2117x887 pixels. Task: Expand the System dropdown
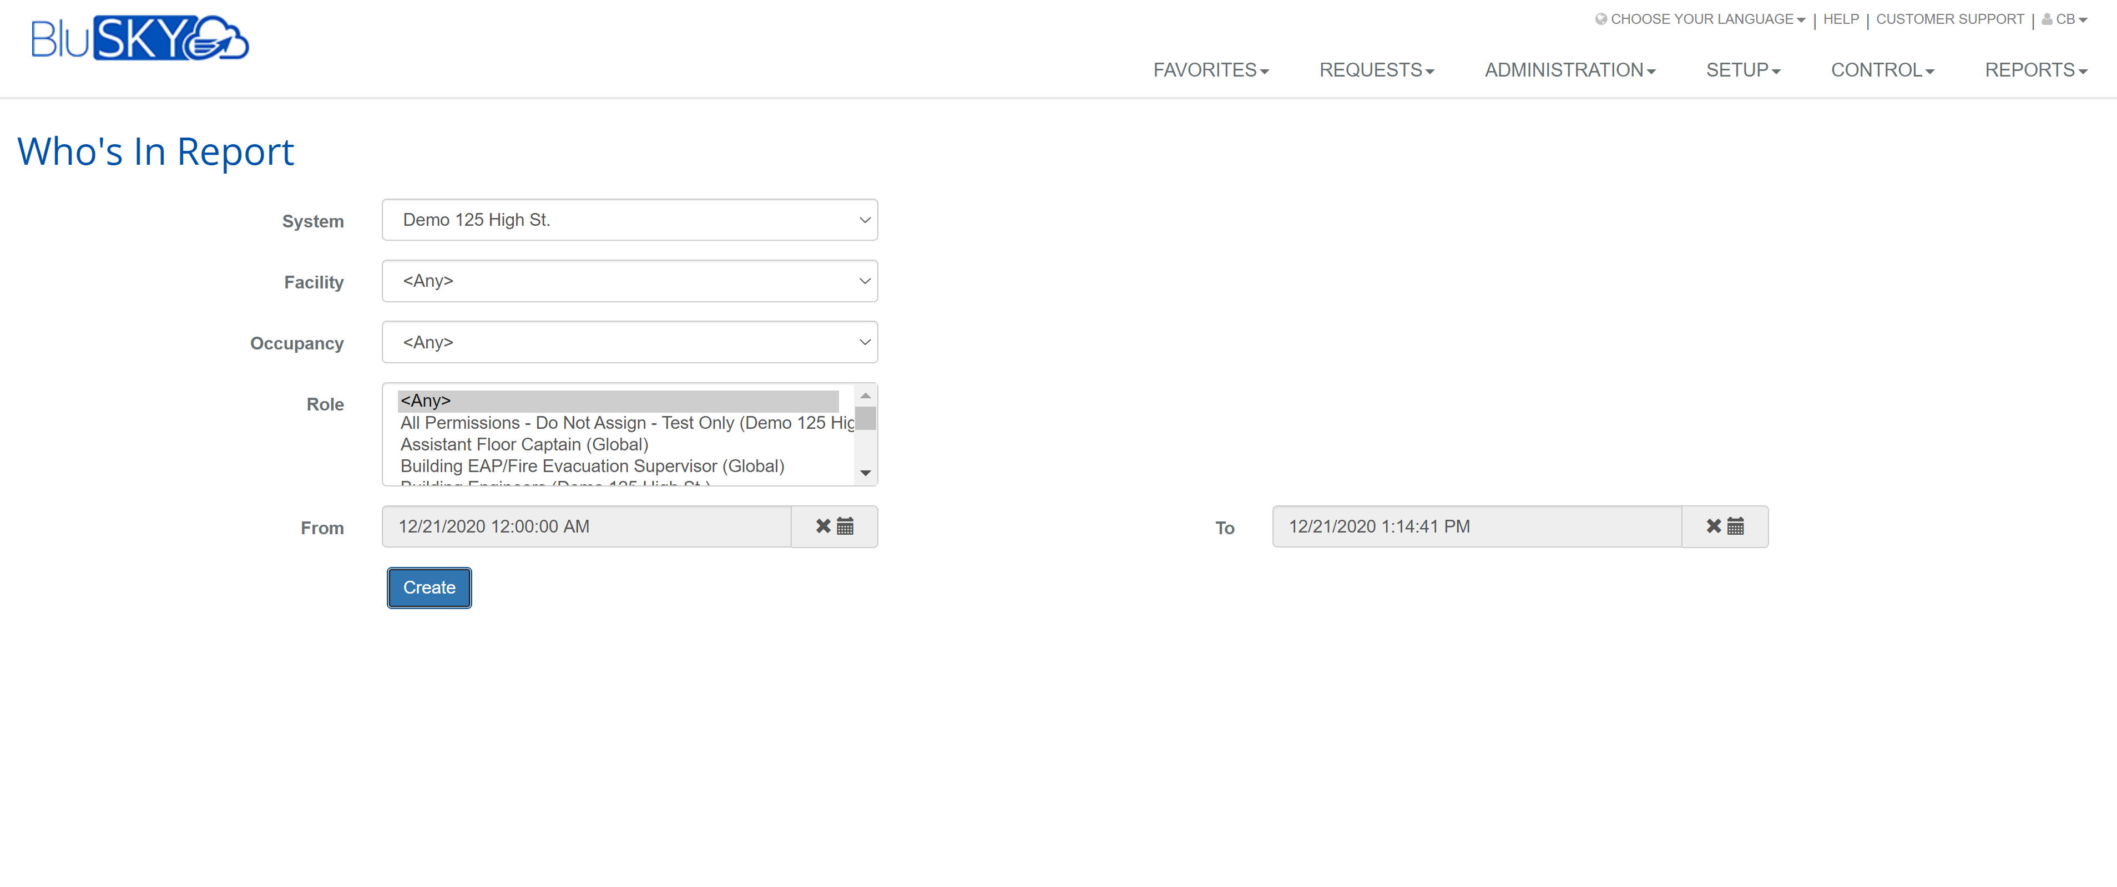[x=629, y=220]
